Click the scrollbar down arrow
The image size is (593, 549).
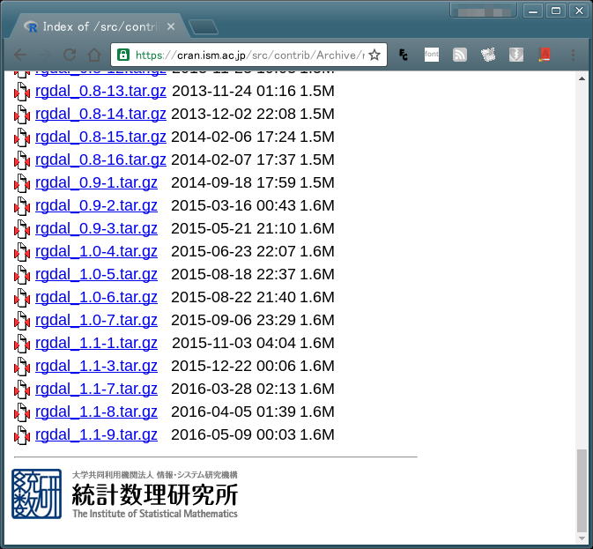click(x=582, y=538)
